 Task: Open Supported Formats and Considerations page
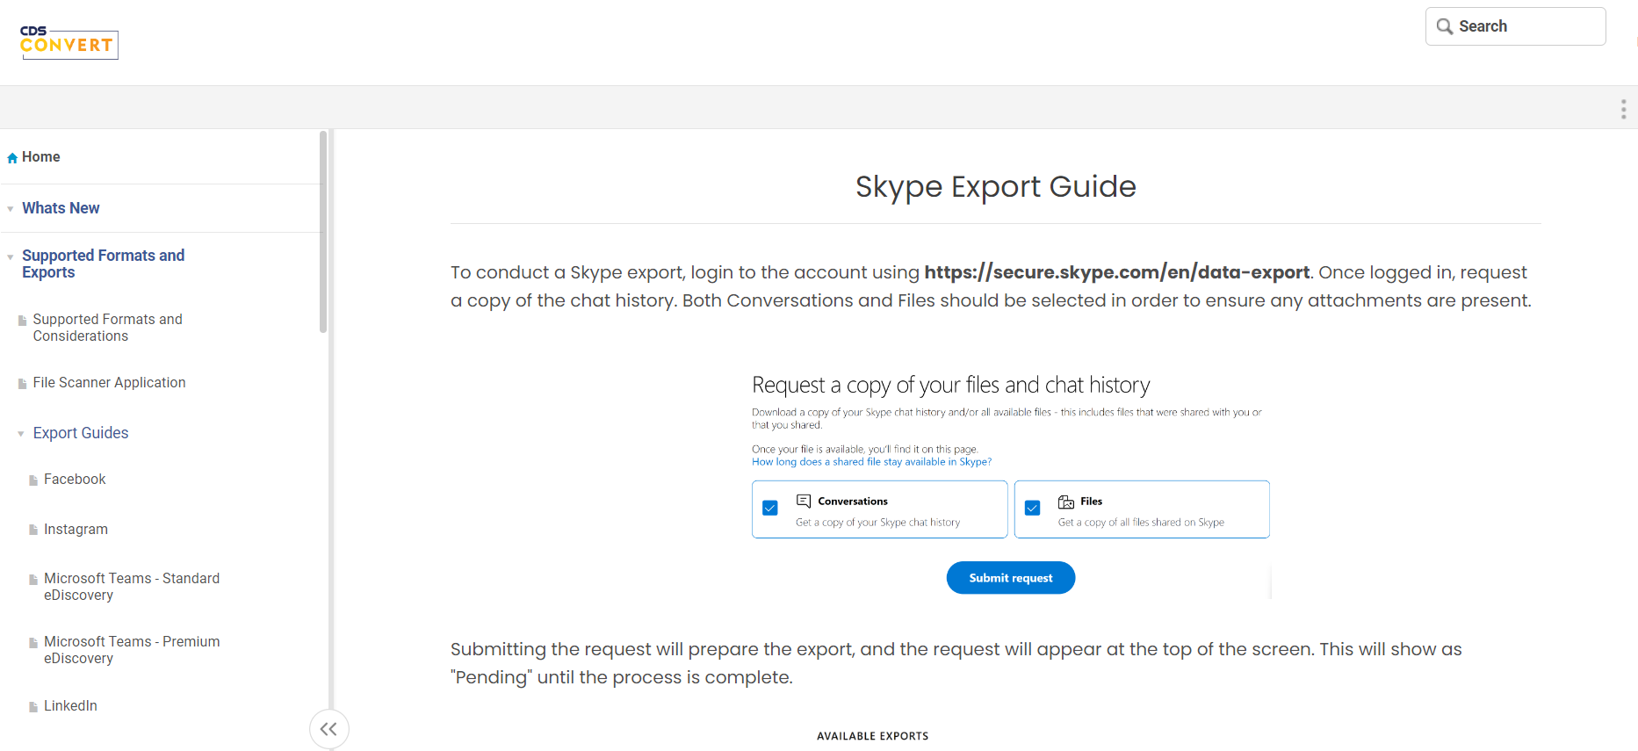[x=107, y=328]
